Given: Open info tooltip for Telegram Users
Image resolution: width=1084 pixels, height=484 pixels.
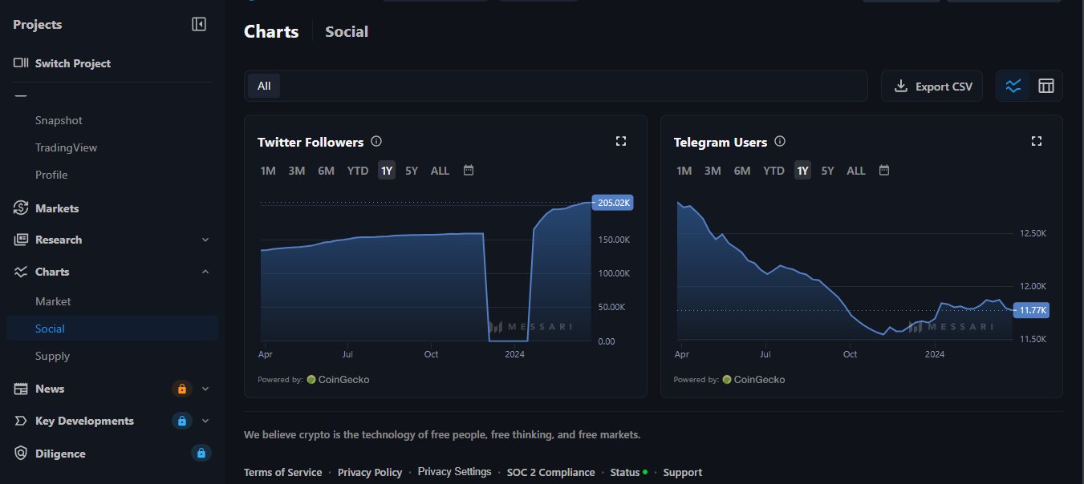Looking at the screenshot, I should (x=780, y=141).
